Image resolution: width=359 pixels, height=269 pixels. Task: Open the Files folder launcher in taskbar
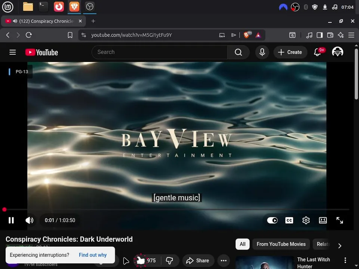(28, 7)
